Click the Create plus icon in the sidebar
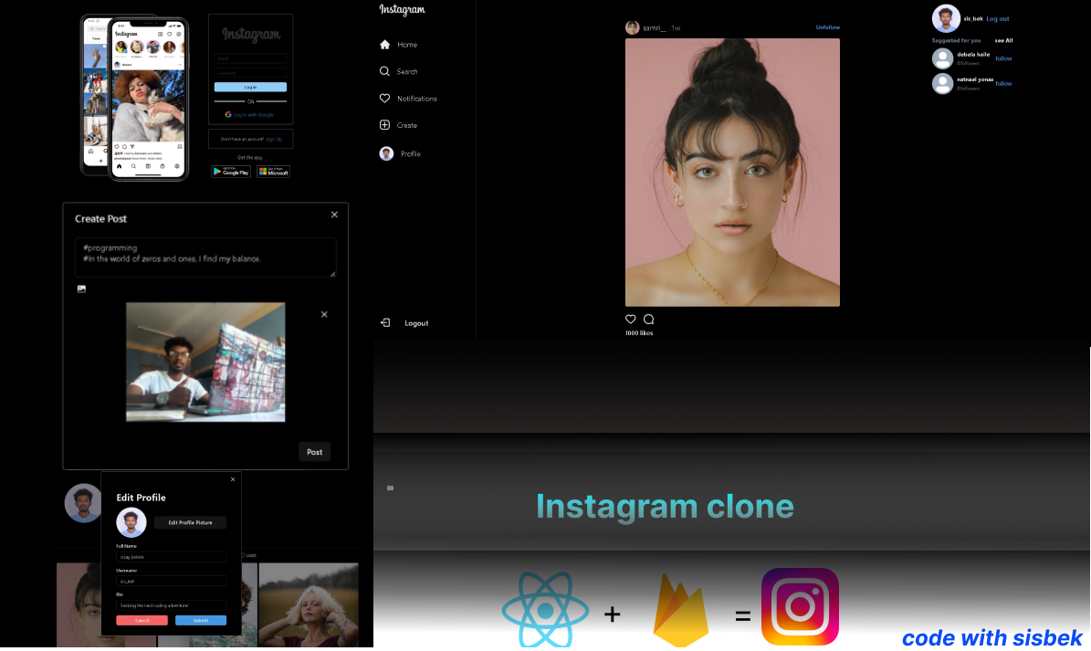This screenshot has width=1091, height=651. 384,124
